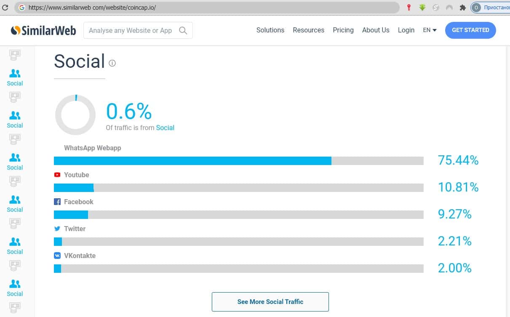Click the Google site icon in the address bar
This screenshot has width=510, height=317.
tap(21, 8)
